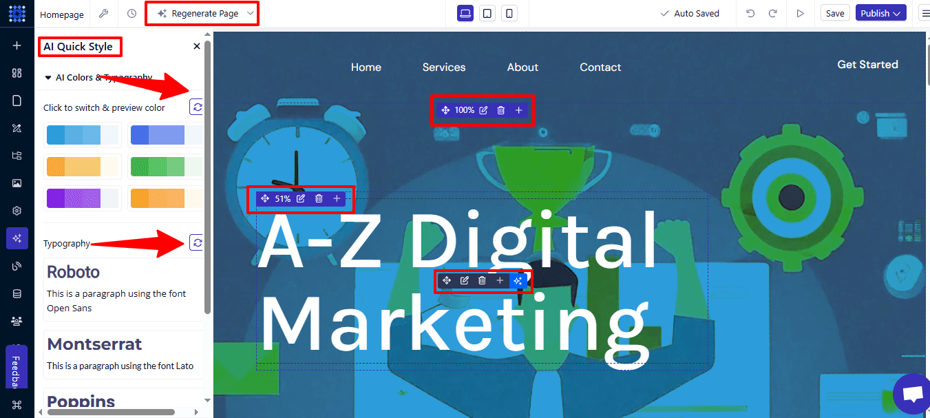This screenshot has width=930, height=418.
Task: Select the Homepage page tab
Action: (x=62, y=14)
